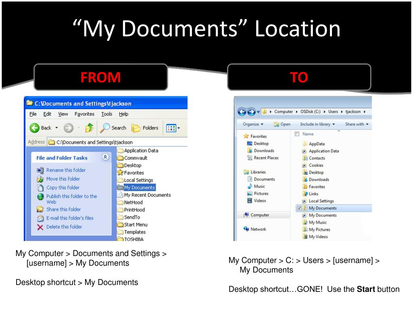Click E-mail this folder's files link
The height and width of the screenshot is (310, 413).
(x=70, y=218)
